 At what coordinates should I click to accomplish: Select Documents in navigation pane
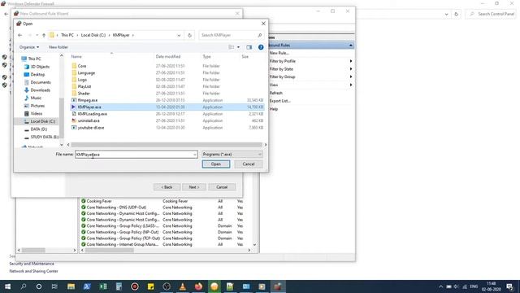pos(41,82)
